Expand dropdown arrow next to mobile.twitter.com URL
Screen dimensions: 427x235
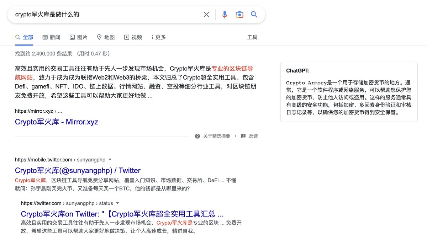pyautogui.click(x=110, y=160)
